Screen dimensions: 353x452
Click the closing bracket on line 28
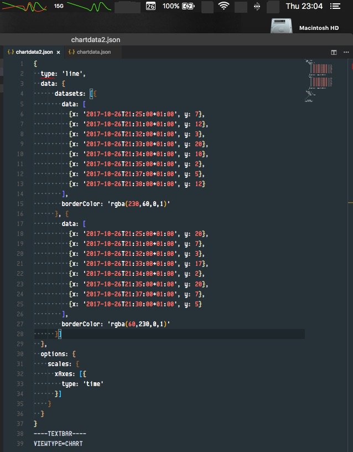click(60, 334)
